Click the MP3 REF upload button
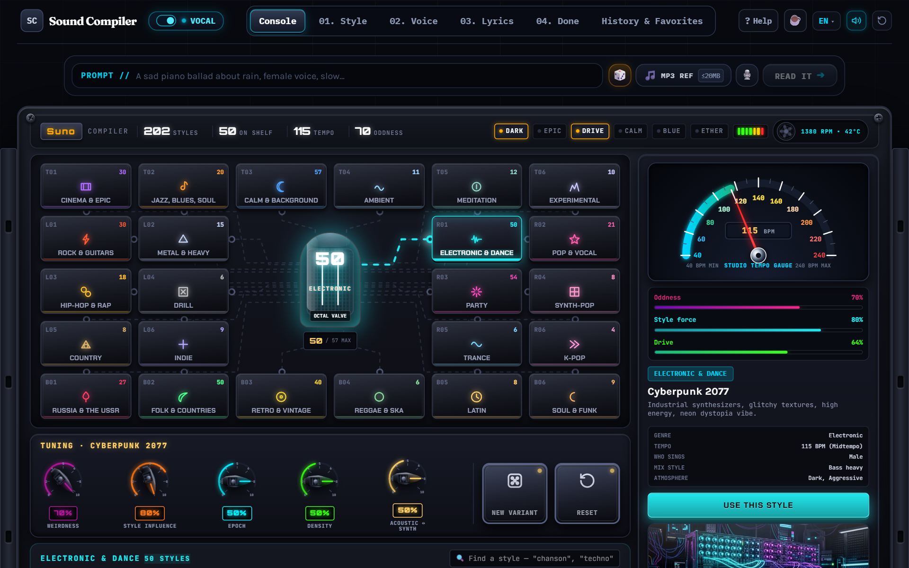 click(683, 76)
